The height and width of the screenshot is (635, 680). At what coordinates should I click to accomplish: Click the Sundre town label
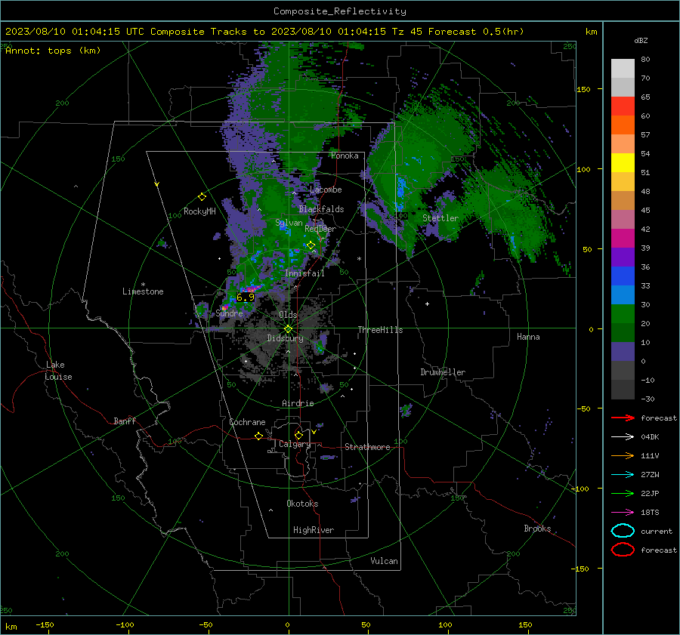(229, 313)
